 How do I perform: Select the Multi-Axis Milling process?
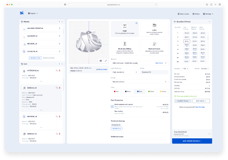tap(124, 48)
